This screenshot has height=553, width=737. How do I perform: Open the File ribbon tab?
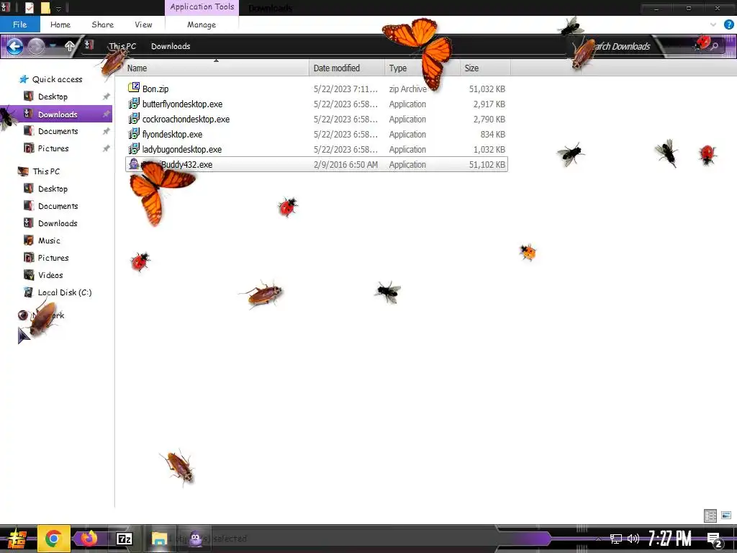[x=19, y=24]
